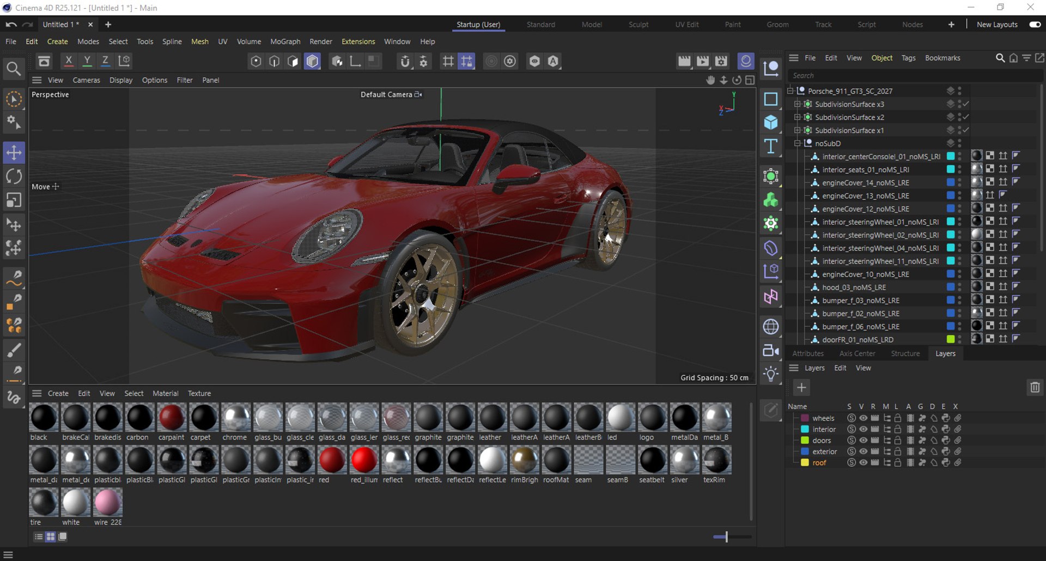
Task: Toggle X axis lock
Action: 69,61
